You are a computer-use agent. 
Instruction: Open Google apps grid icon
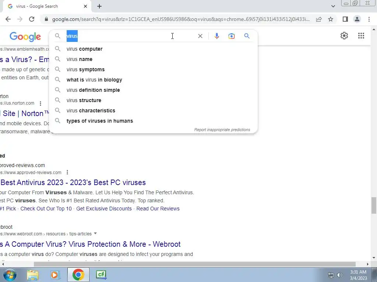pyautogui.click(x=361, y=36)
